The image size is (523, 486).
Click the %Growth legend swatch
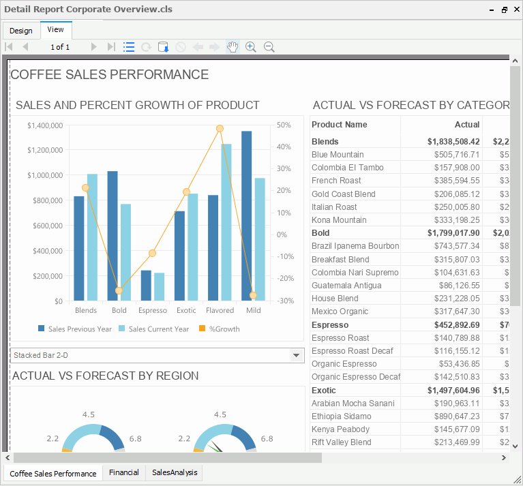tap(202, 329)
